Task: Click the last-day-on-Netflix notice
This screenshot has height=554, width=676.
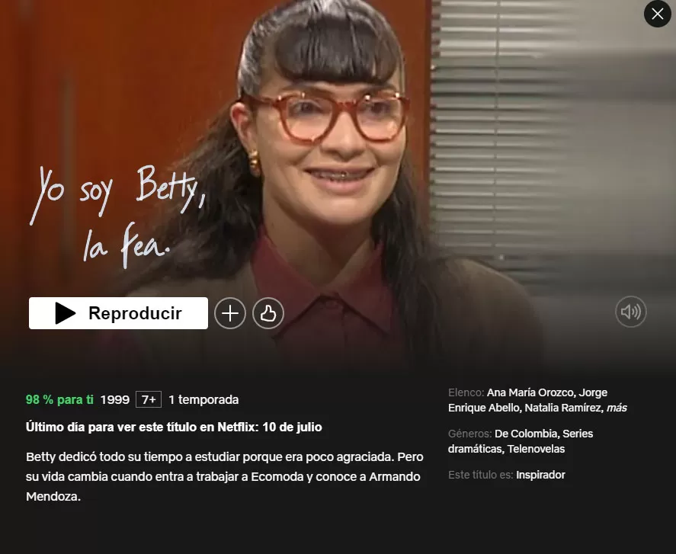Action: (174, 427)
